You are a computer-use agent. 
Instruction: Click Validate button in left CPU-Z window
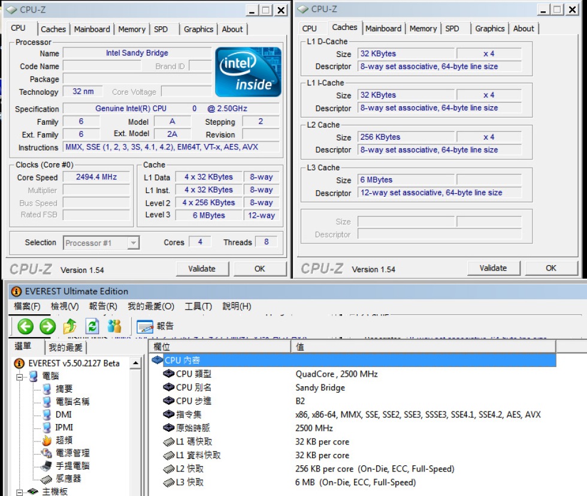click(x=202, y=269)
